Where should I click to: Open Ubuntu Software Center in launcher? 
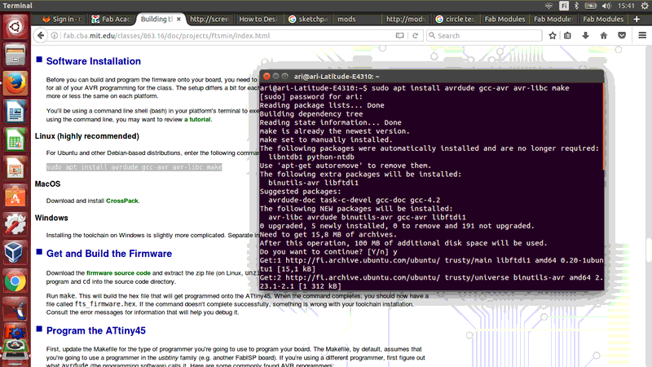(15, 197)
